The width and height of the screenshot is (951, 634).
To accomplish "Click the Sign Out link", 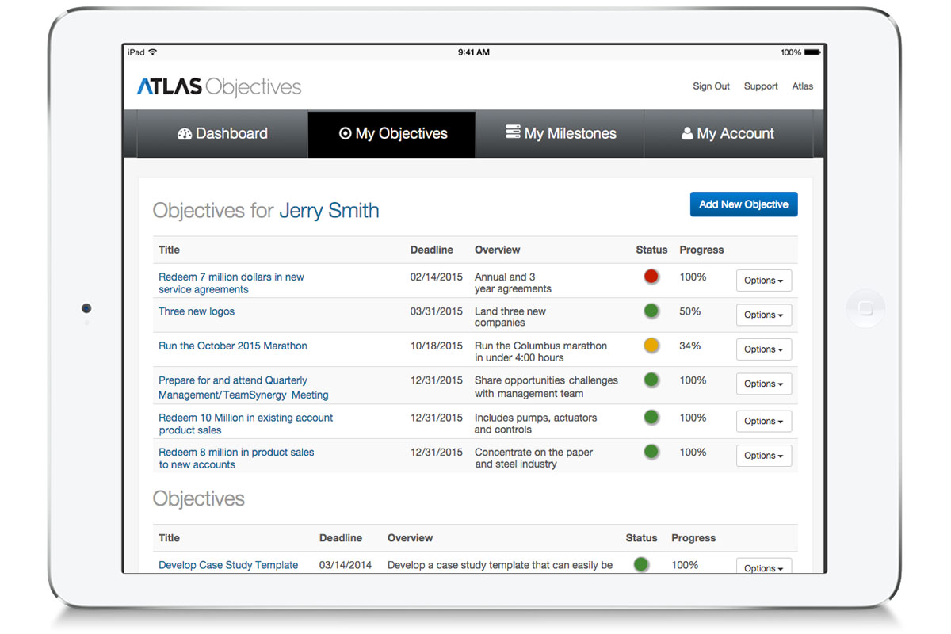I will (x=711, y=86).
